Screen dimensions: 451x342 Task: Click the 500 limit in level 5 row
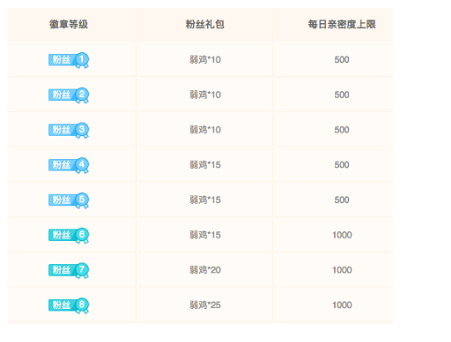click(x=342, y=200)
